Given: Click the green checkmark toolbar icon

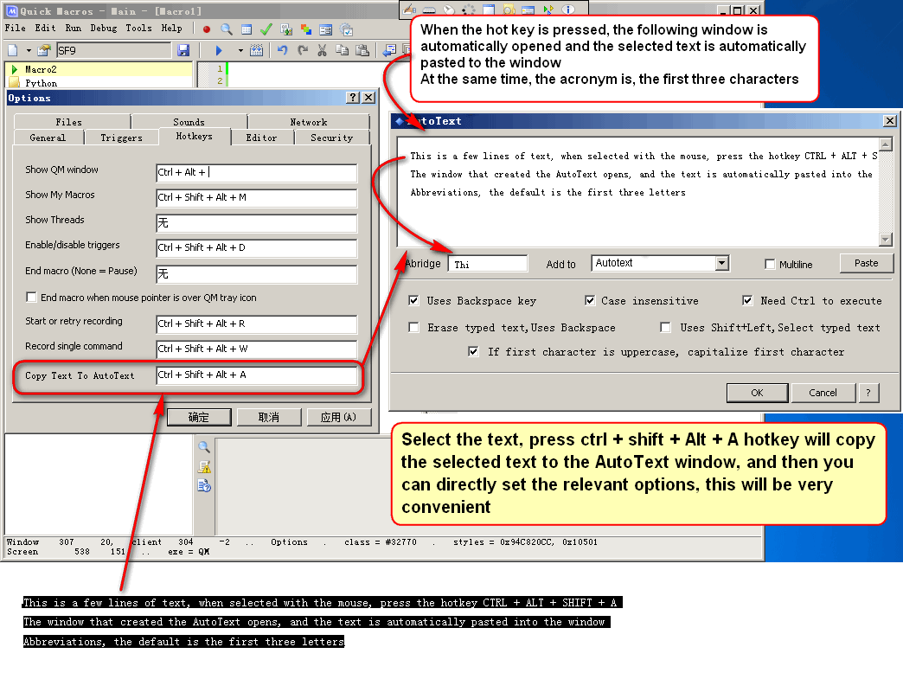Looking at the screenshot, I should point(266,29).
